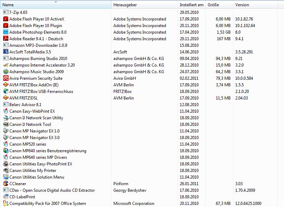Click size value '67,3 MB'
The image size is (284, 207).
pos(223,204)
